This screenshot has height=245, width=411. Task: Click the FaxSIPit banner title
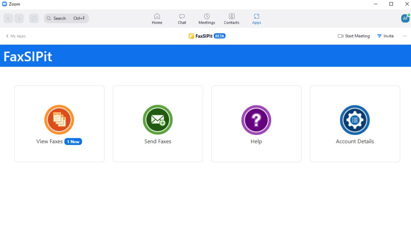pyautogui.click(x=28, y=57)
